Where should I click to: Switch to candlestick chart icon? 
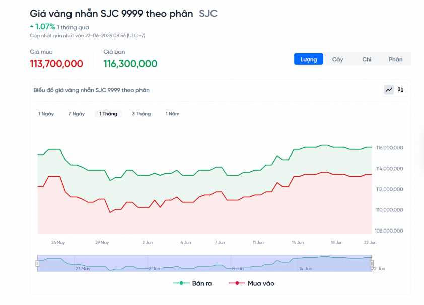click(400, 90)
